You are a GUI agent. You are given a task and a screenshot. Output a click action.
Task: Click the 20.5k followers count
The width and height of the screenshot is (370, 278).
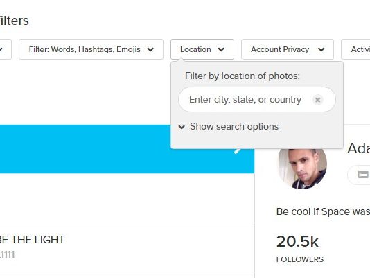point(297,242)
